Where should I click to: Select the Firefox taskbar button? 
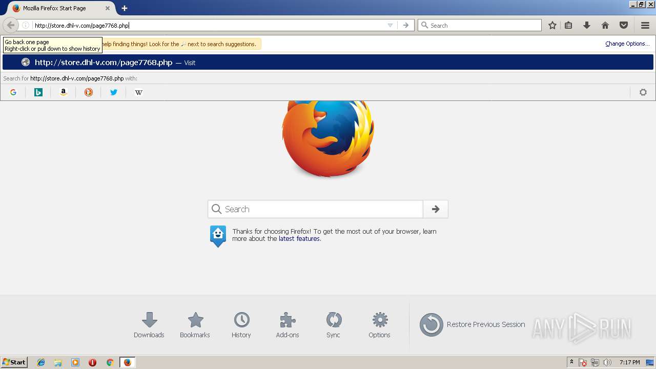[128, 362]
